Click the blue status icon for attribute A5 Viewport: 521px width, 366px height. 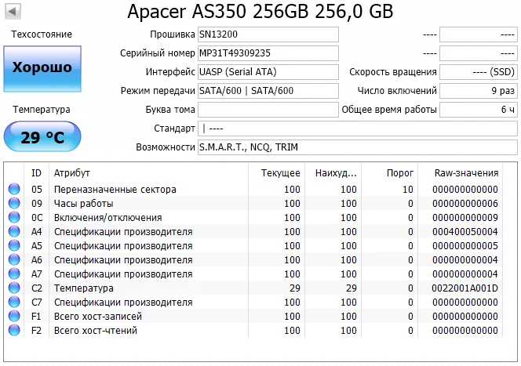point(14,245)
